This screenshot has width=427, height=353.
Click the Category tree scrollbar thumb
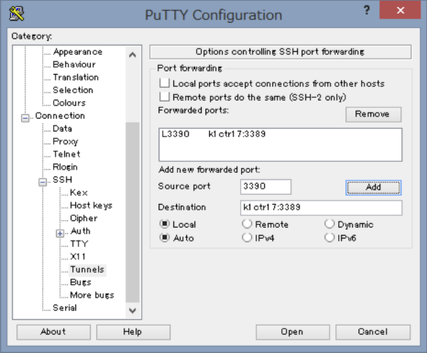coord(133,212)
